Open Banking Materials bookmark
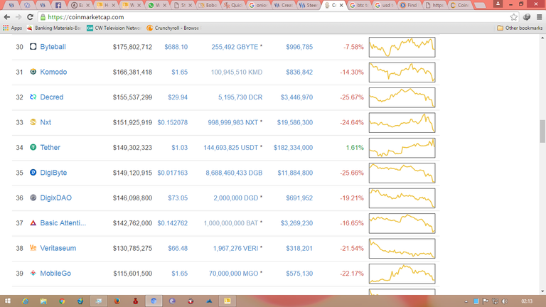This screenshot has height=307, width=546. point(54,28)
